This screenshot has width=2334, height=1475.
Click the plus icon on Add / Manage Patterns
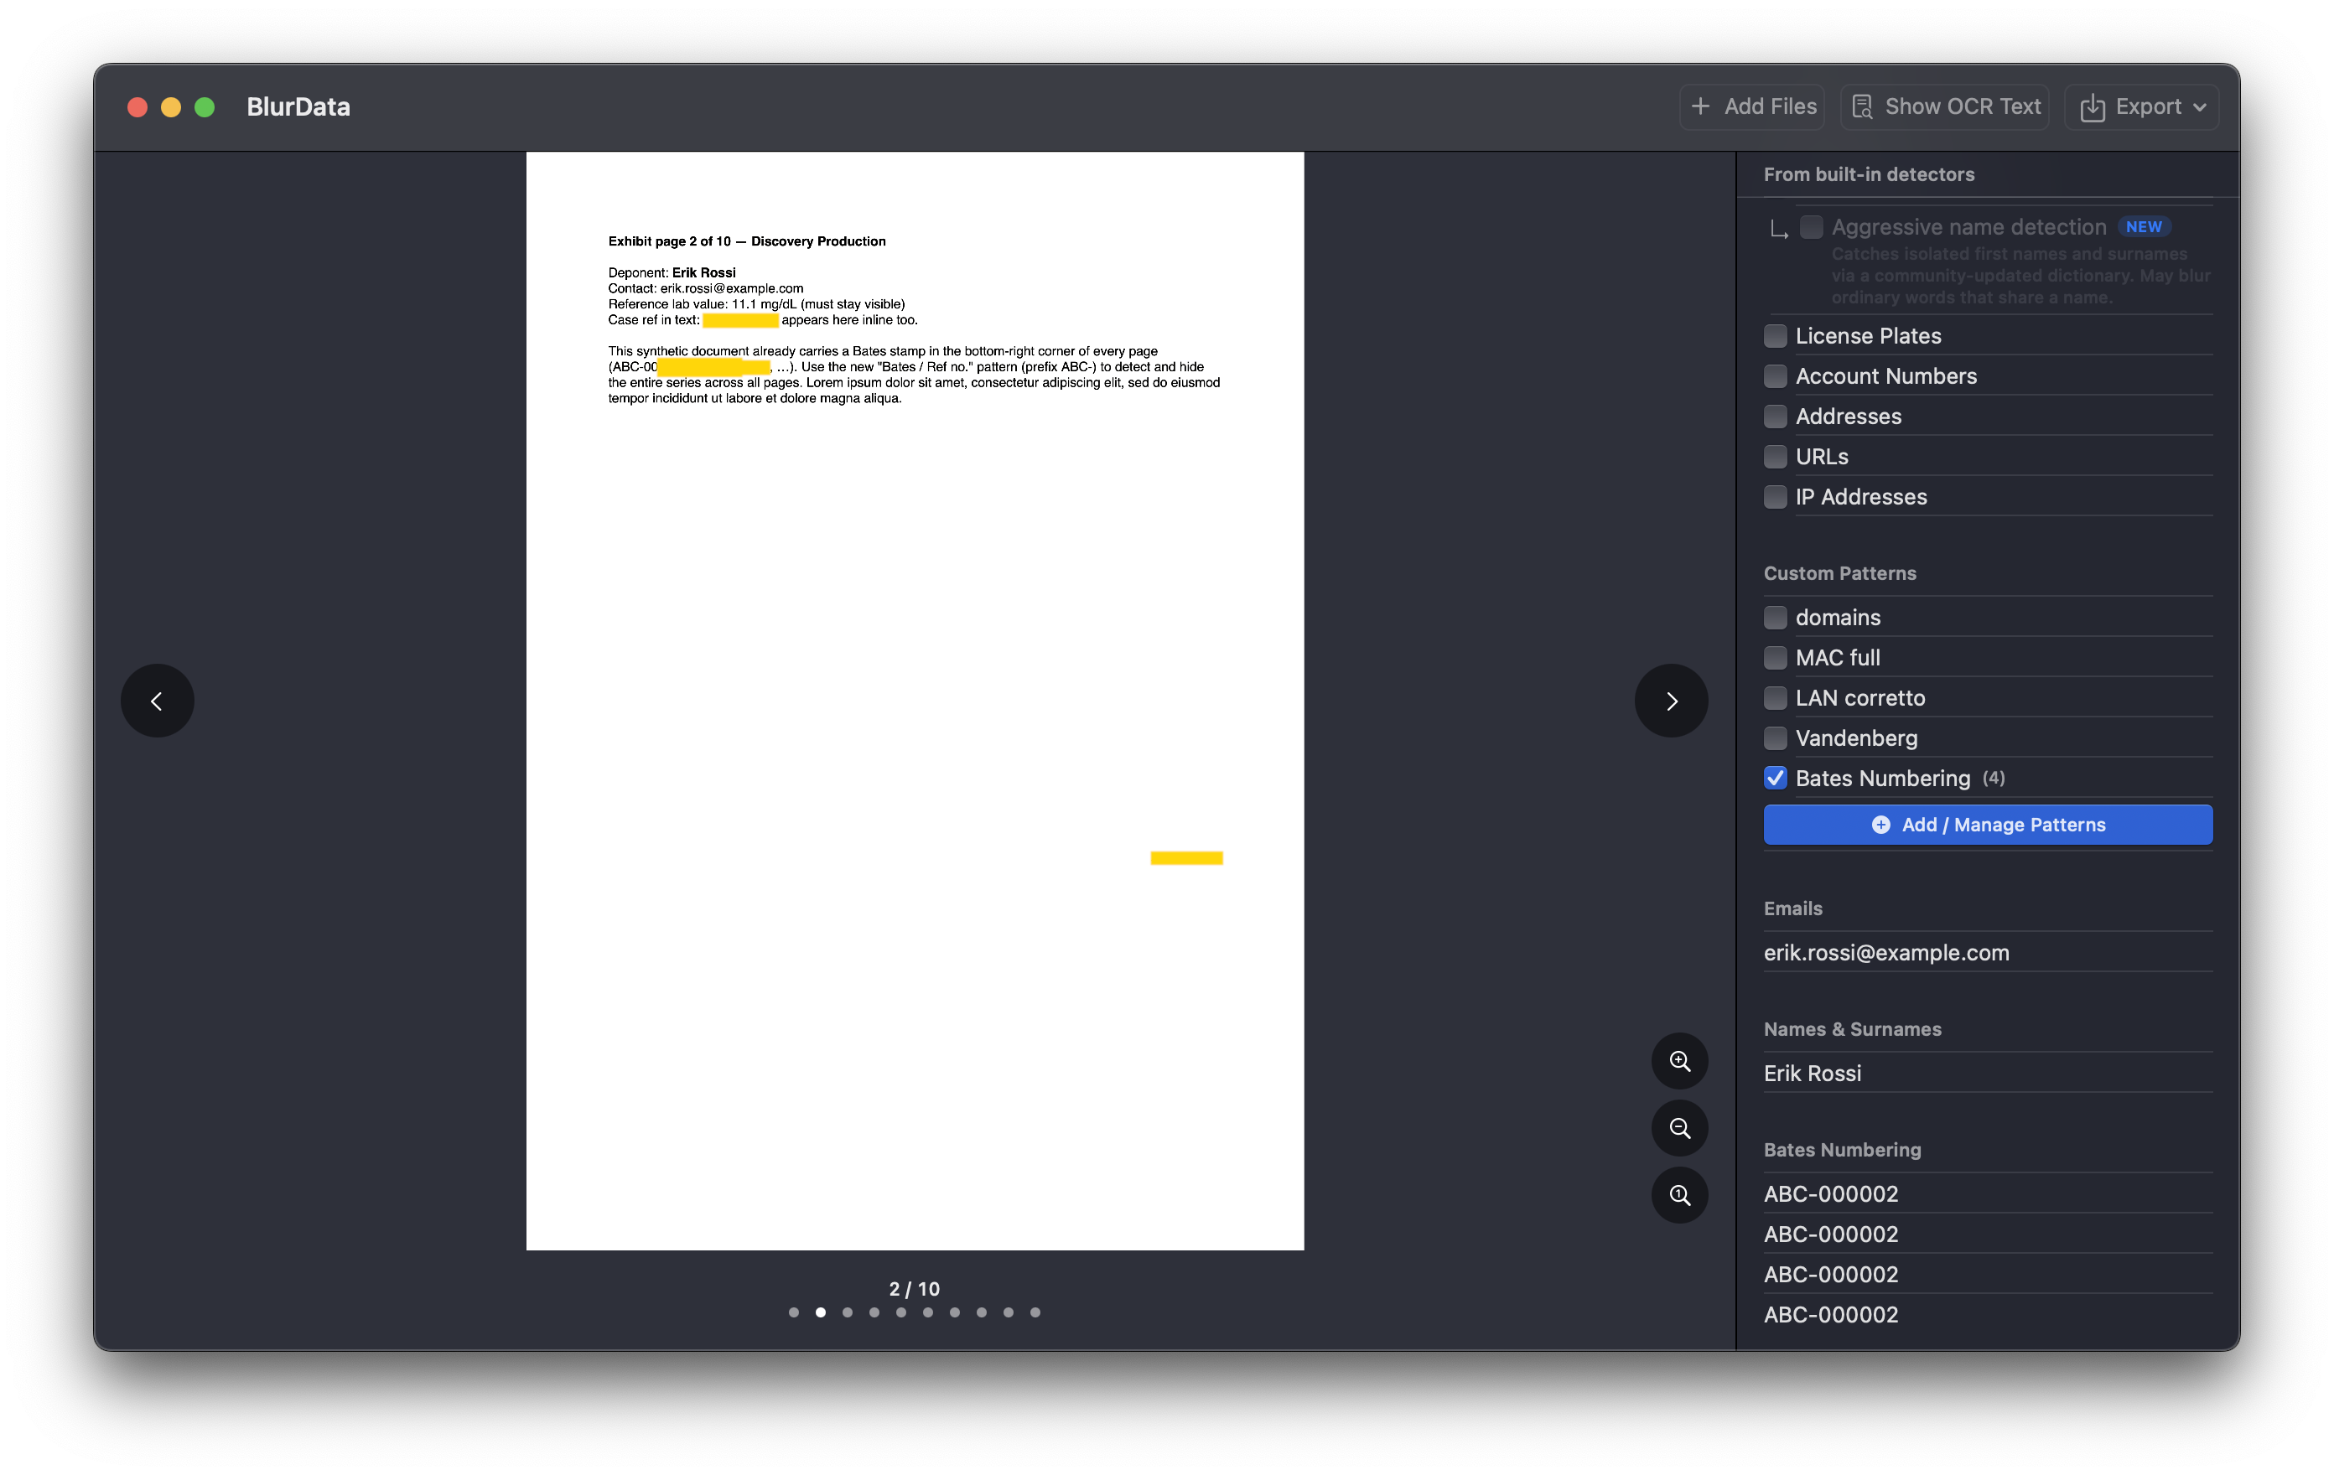[1880, 825]
